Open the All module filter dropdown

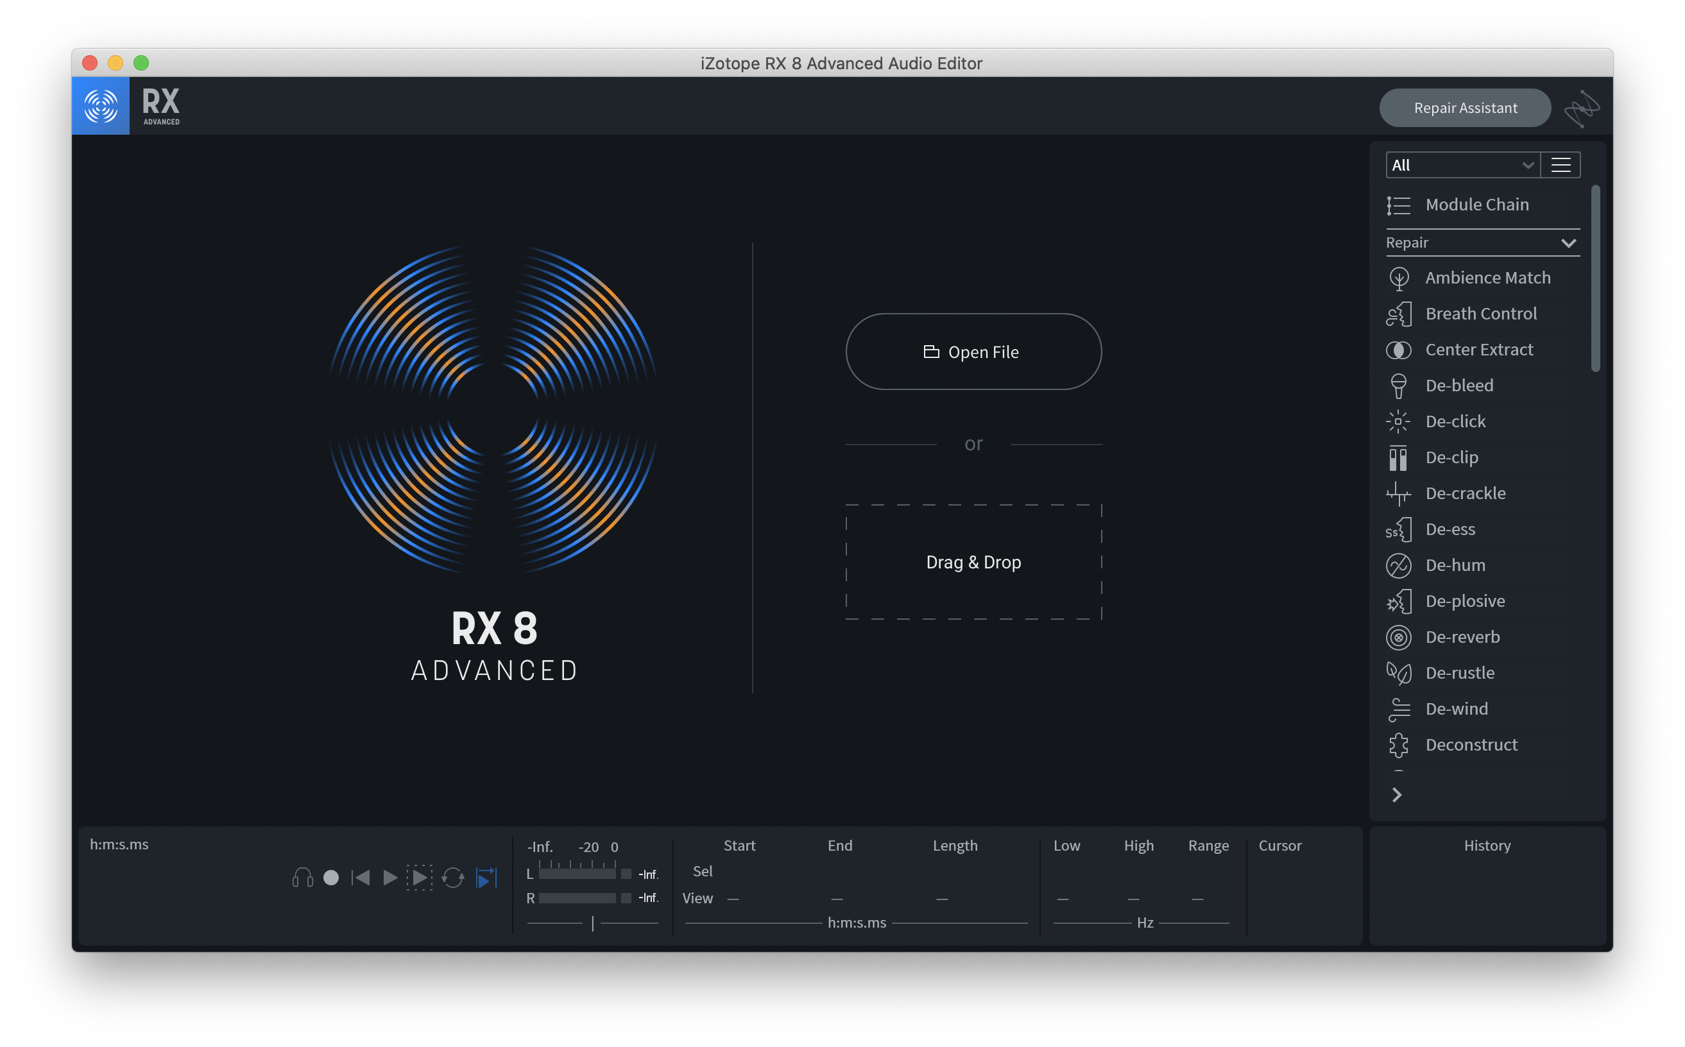pos(1463,166)
